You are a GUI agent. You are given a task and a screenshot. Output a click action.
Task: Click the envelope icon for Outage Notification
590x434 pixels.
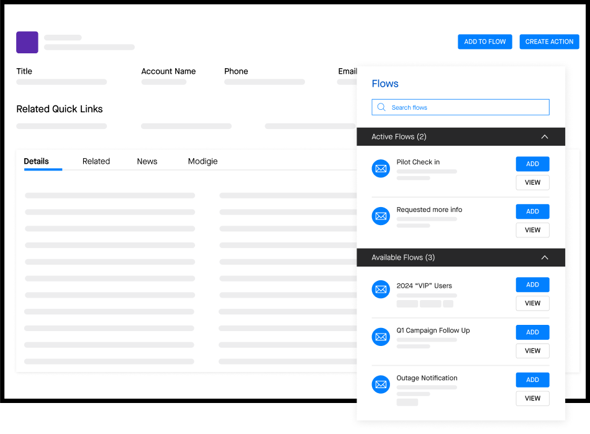coord(381,384)
